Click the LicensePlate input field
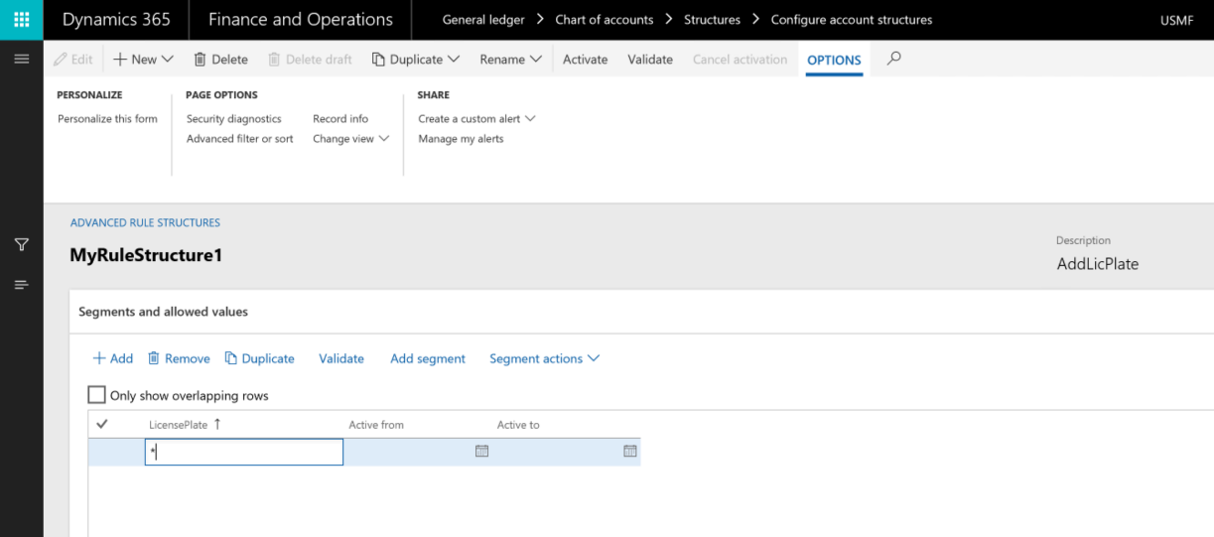The image size is (1214, 537). tap(244, 453)
